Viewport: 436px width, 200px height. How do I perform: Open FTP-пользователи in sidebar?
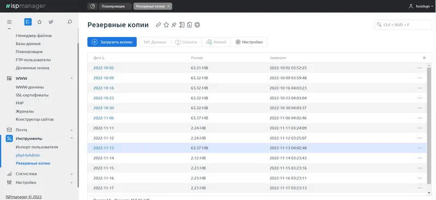coord(33,60)
